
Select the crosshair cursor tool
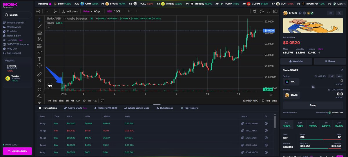coord(39,20)
